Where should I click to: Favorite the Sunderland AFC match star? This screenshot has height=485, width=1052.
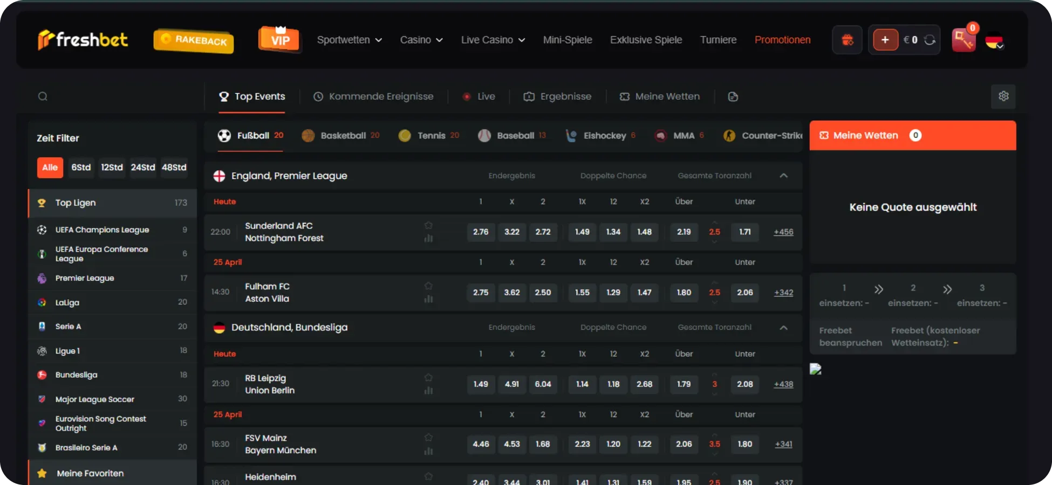point(428,225)
